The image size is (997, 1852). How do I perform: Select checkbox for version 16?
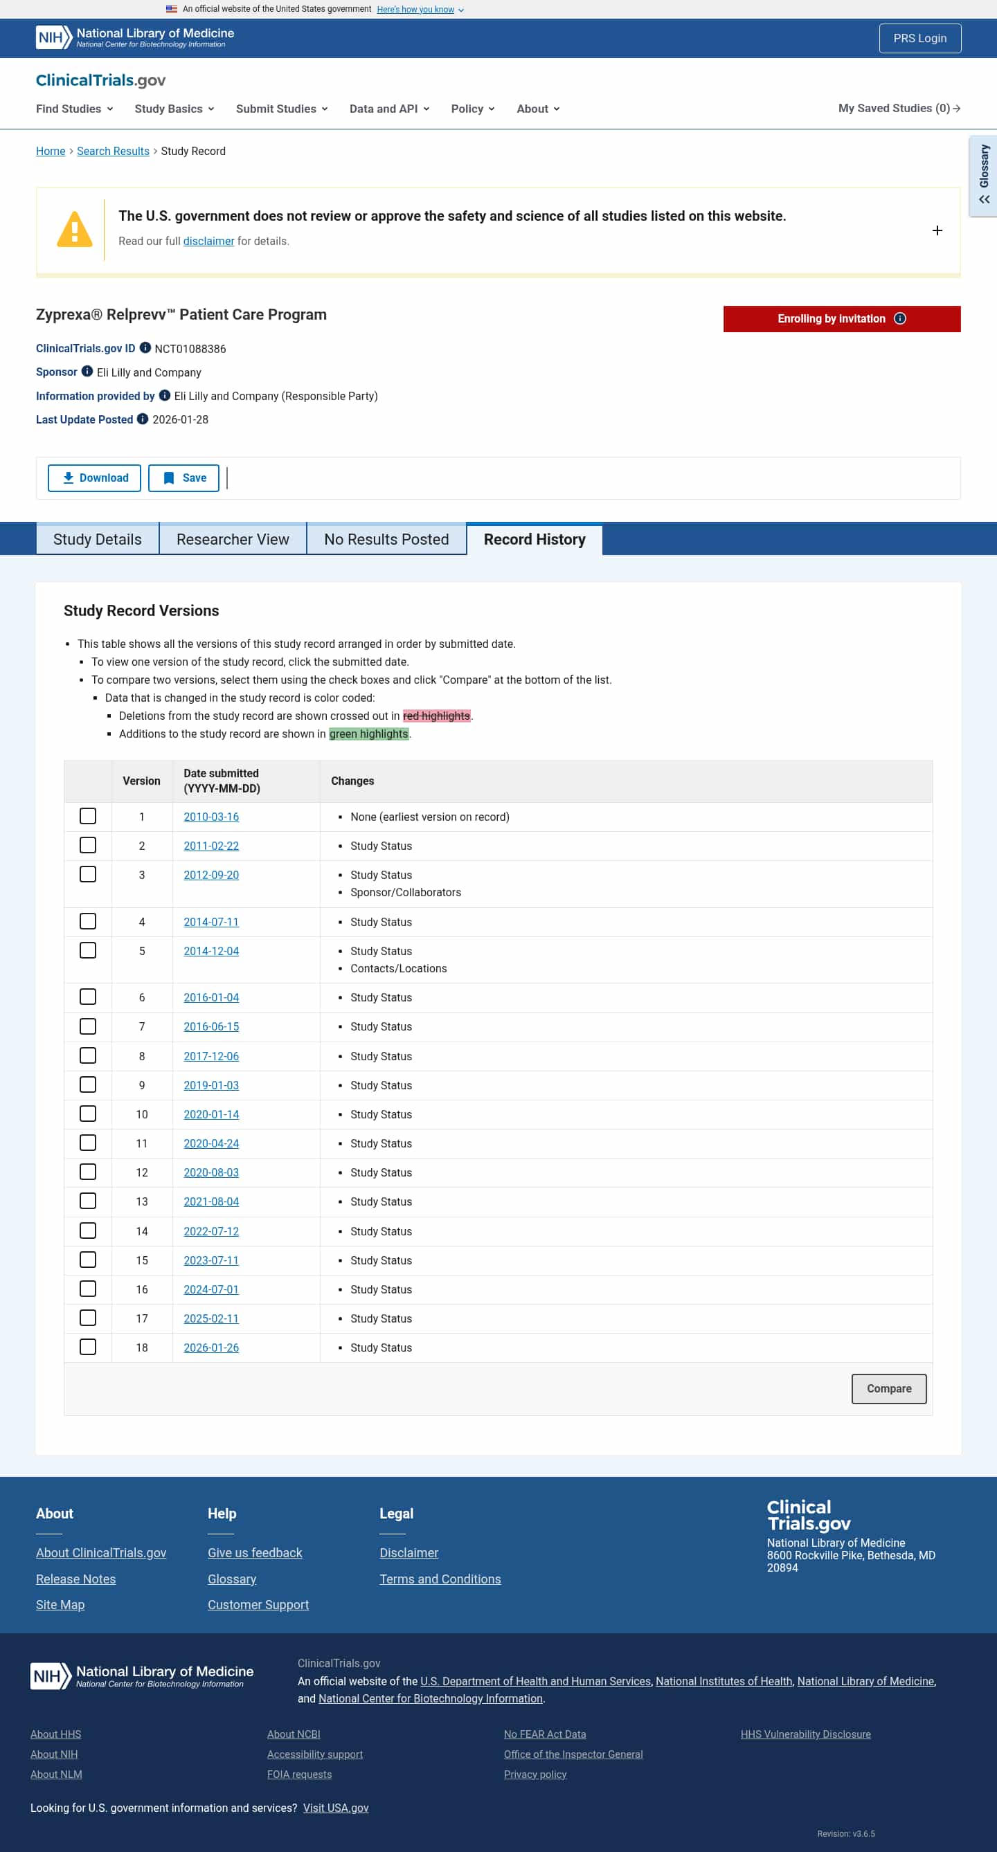[88, 1289]
